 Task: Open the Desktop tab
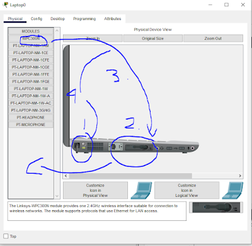click(x=57, y=19)
